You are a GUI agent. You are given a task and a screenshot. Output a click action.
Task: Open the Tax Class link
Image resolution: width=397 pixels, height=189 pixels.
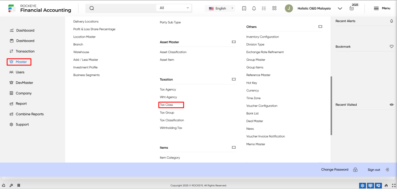pyautogui.click(x=166, y=105)
